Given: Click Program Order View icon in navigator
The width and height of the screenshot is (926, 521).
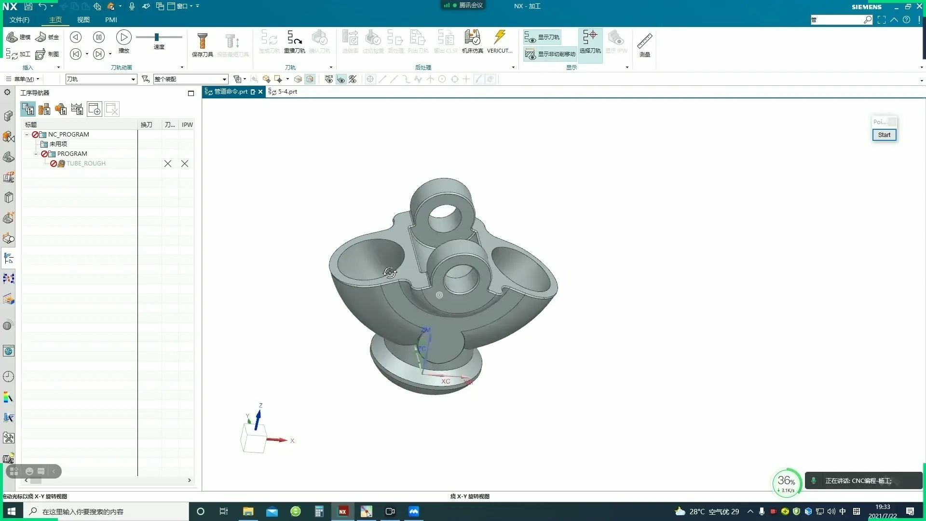Looking at the screenshot, I should (28, 110).
